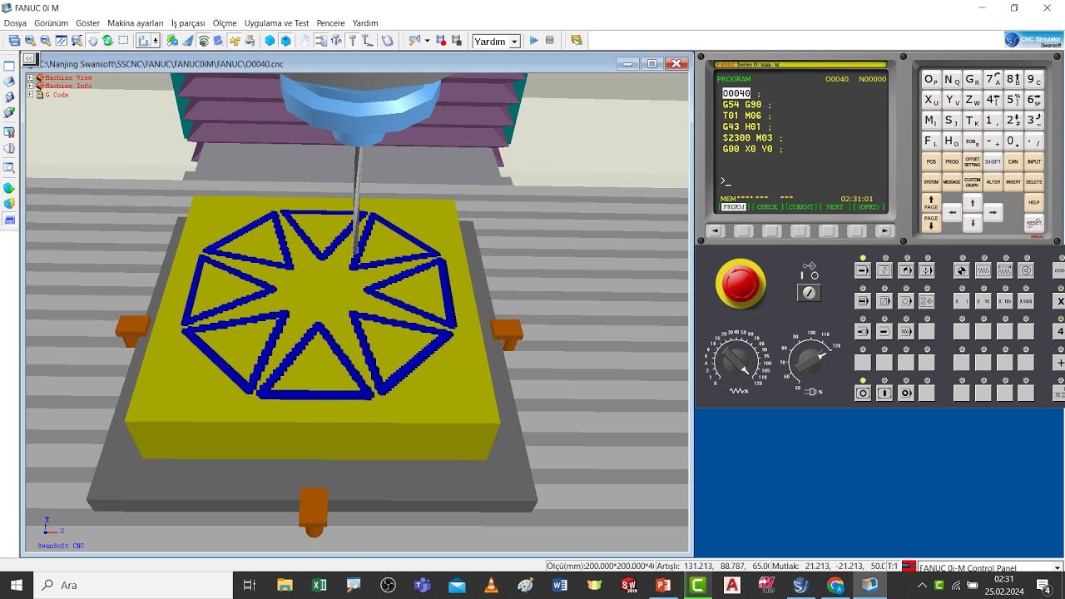Click the DELETE key on keypad
This screenshot has width=1065, height=599.
click(1034, 182)
